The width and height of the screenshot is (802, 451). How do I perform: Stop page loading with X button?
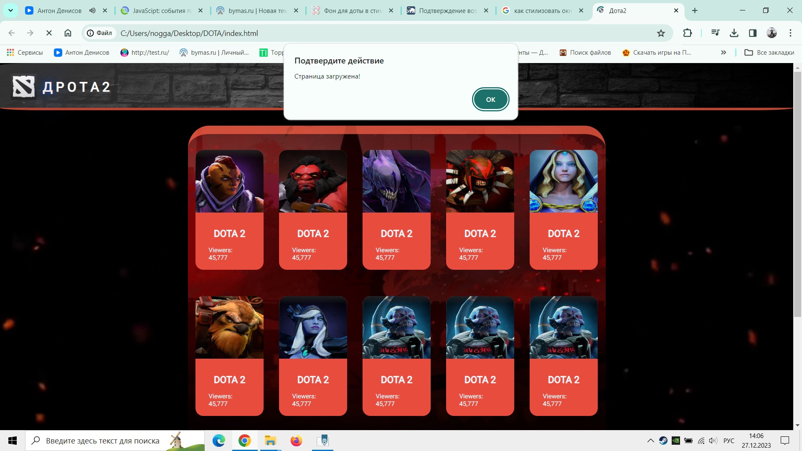(x=49, y=33)
